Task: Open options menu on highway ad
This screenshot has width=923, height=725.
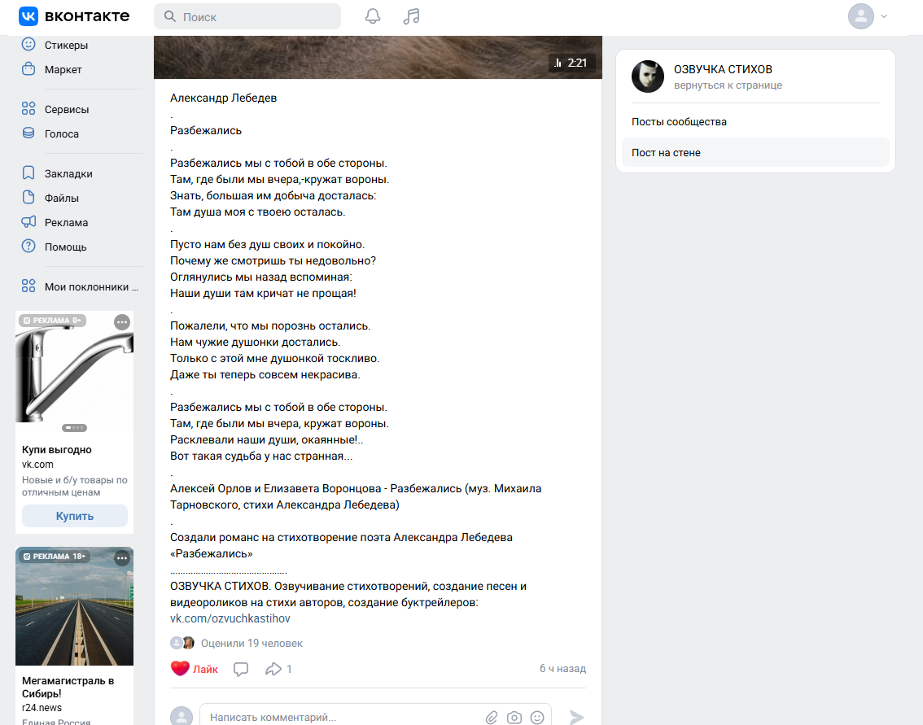Action: (122, 557)
